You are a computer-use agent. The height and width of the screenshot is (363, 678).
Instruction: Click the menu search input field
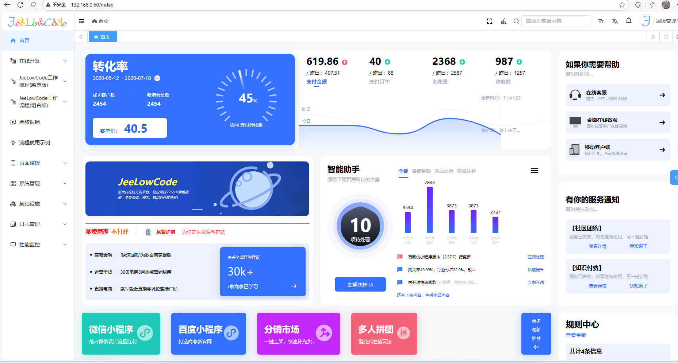(x=555, y=21)
